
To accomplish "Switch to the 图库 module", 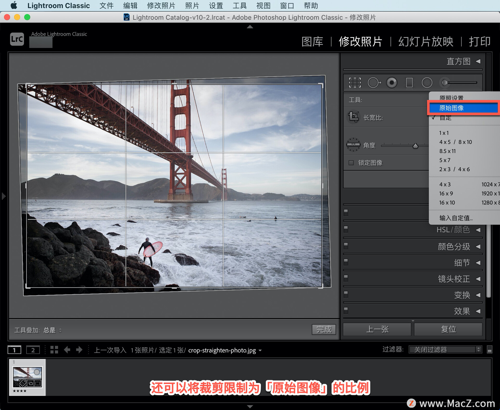I will (x=312, y=42).
